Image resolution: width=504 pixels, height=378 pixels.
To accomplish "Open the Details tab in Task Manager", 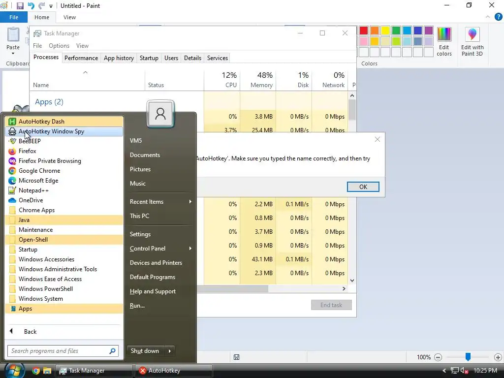I will [x=192, y=58].
